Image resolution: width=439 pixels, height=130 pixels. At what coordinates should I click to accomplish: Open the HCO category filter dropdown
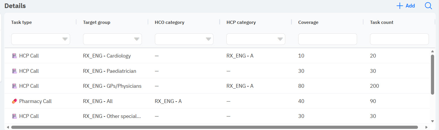coord(208,39)
